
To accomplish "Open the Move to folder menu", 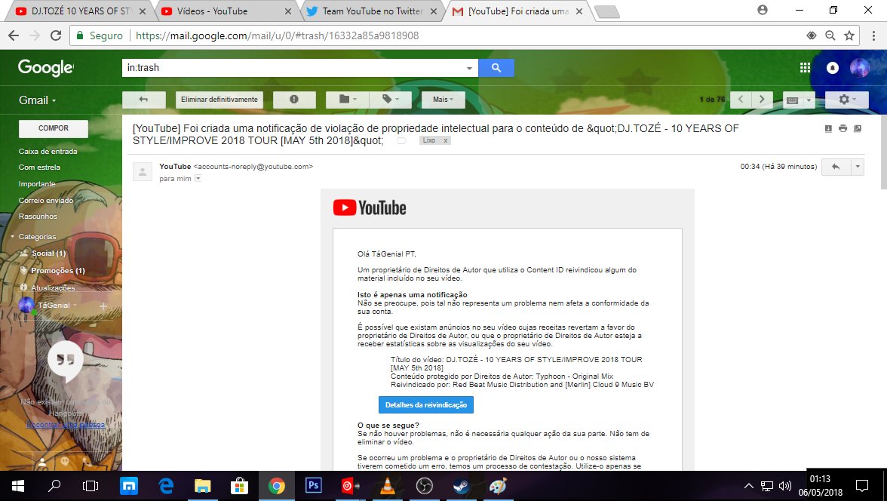I will point(347,100).
